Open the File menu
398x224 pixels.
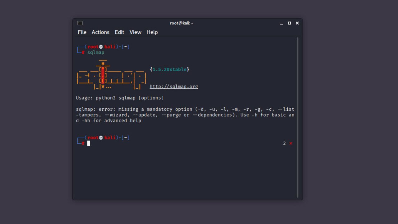[x=82, y=32]
